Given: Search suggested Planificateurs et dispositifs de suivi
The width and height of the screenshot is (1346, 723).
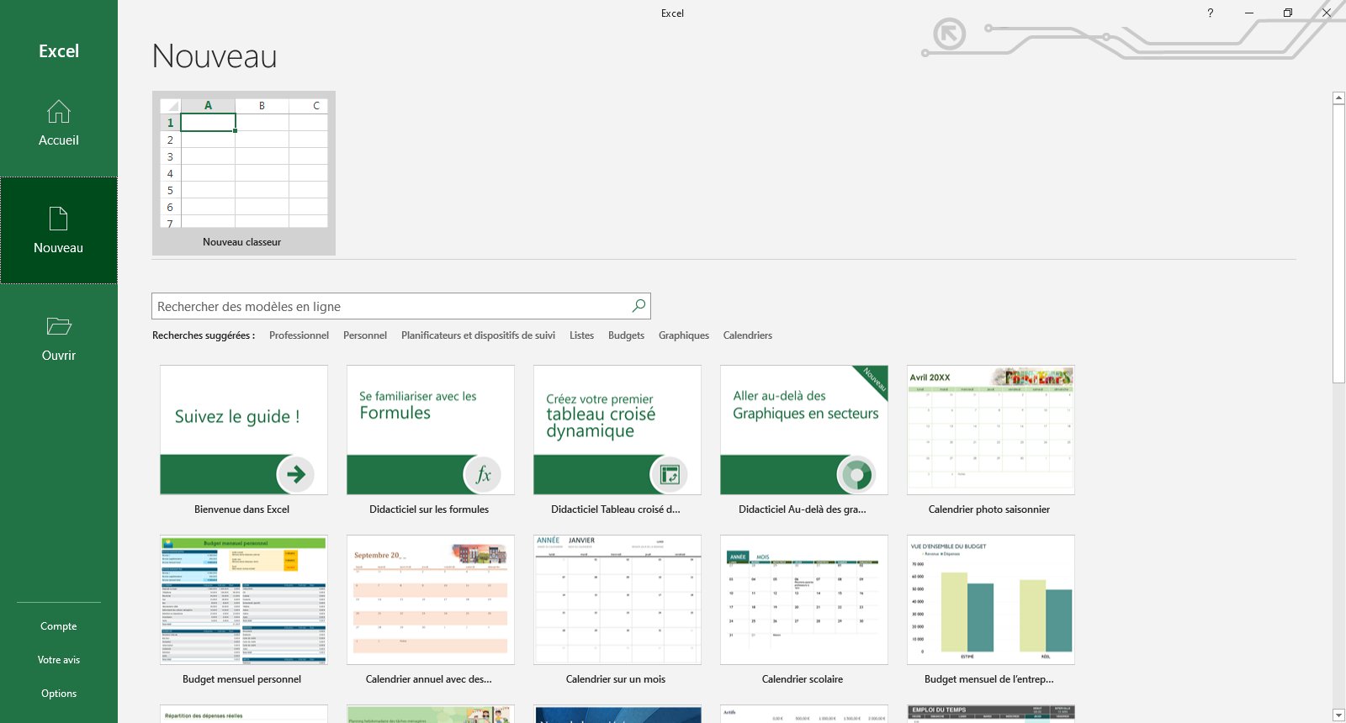Looking at the screenshot, I should point(478,335).
